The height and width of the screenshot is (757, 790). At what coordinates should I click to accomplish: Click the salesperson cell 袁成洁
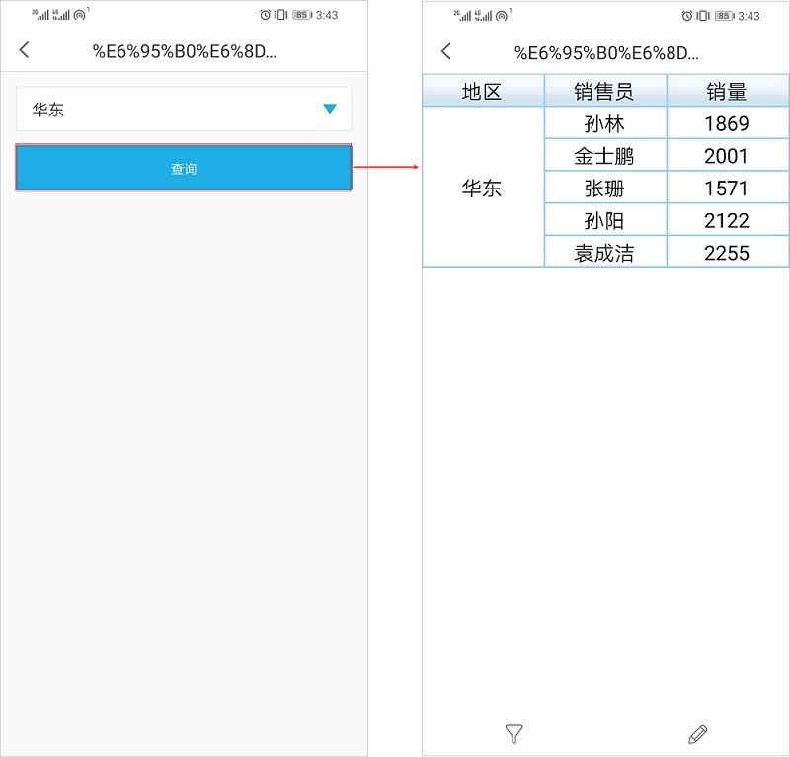pos(605,252)
